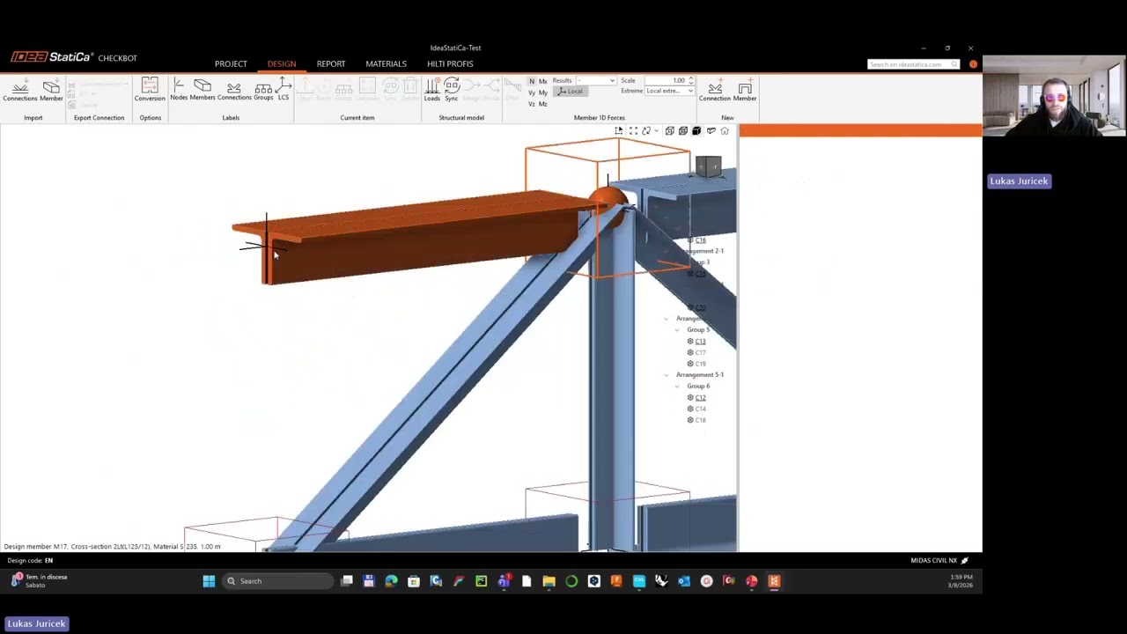Toggle the Local axis button

click(x=571, y=92)
